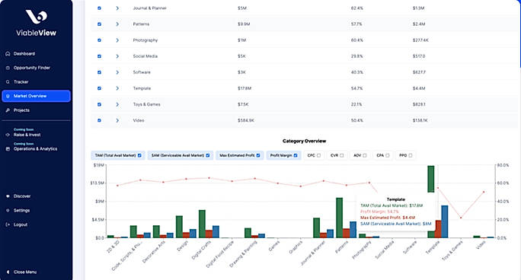Expand the Template category row

[117, 88]
